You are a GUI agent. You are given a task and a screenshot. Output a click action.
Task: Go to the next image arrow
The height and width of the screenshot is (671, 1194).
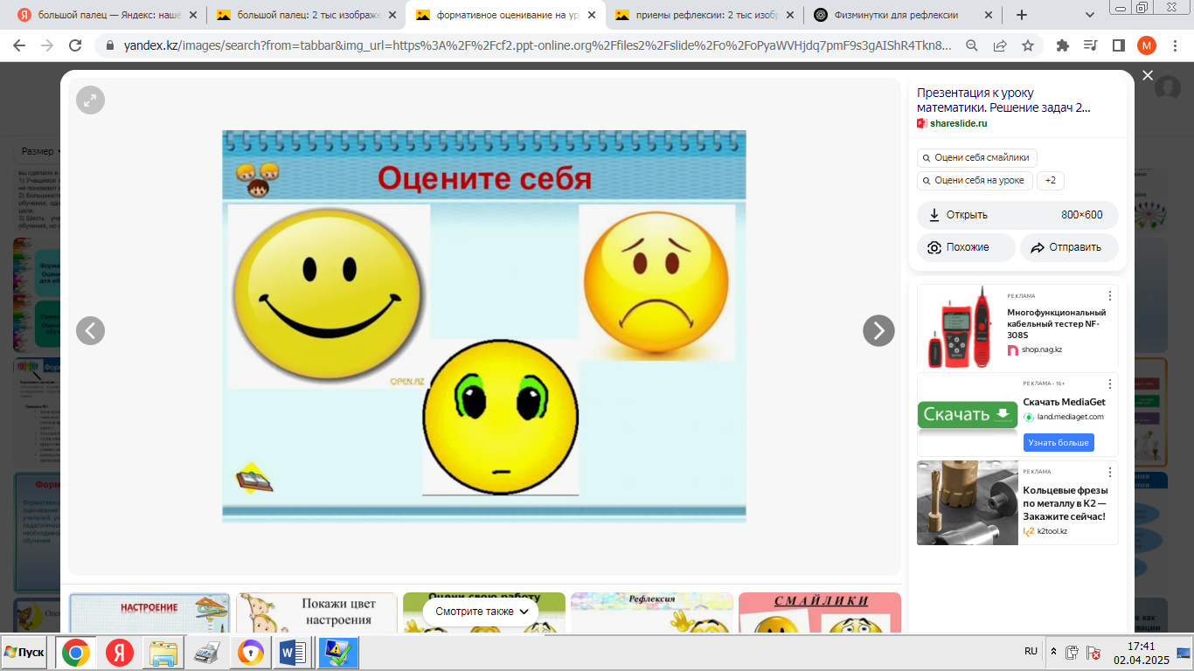click(x=878, y=330)
